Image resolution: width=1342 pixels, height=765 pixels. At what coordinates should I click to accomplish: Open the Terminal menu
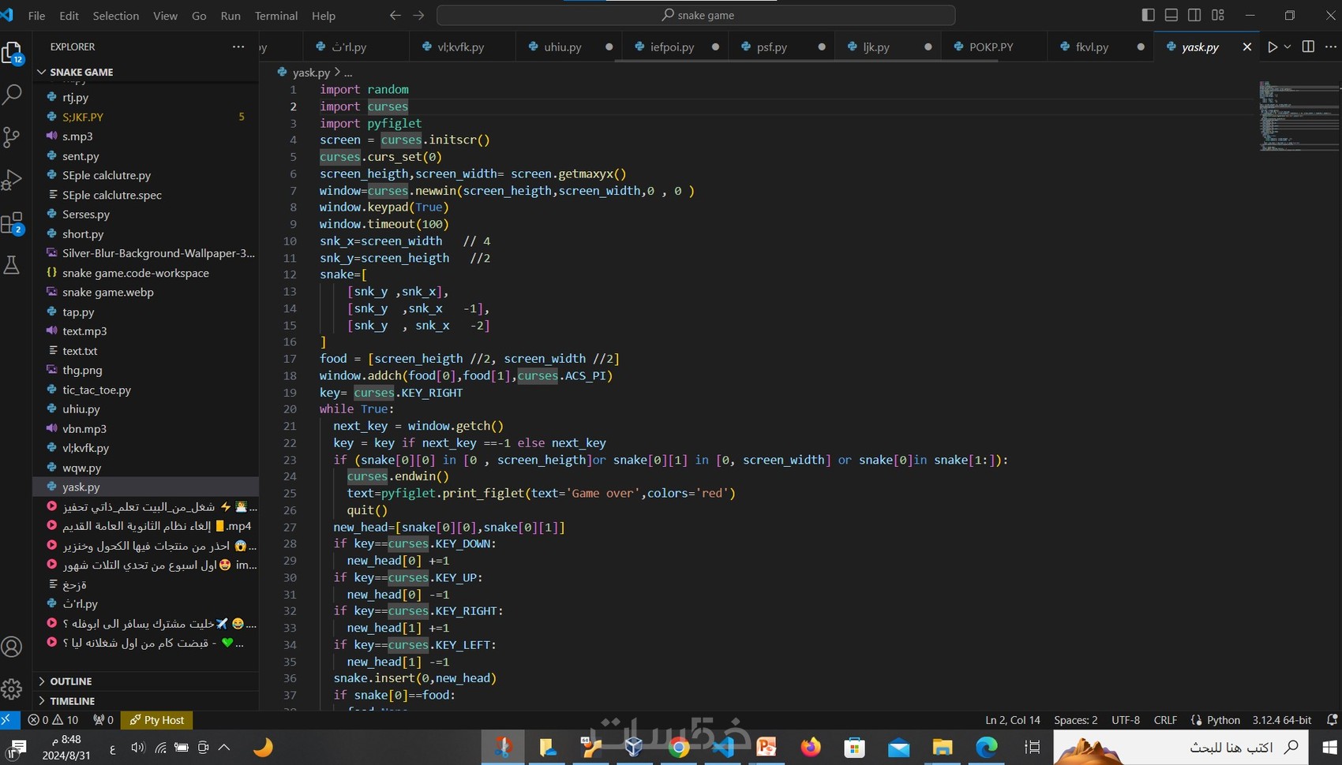coord(276,16)
